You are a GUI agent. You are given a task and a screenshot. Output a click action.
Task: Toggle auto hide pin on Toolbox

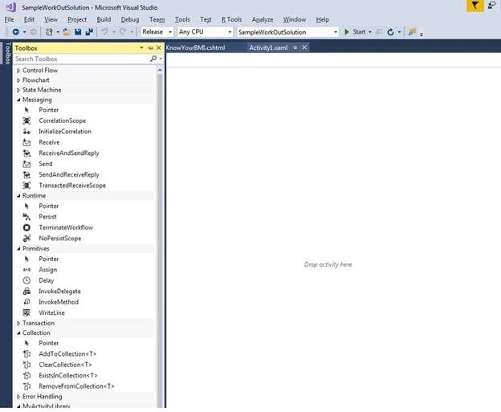tap(150, 48)
